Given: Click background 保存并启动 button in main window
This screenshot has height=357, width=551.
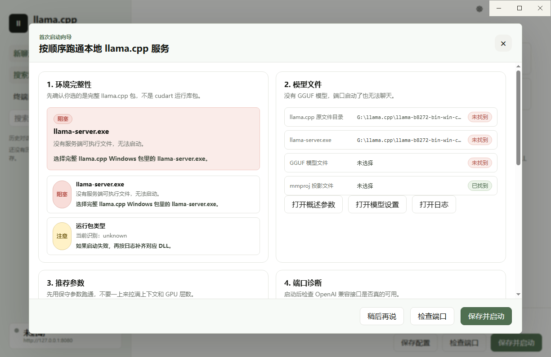Looking at the screenshot, I should [x=516, y=343].
